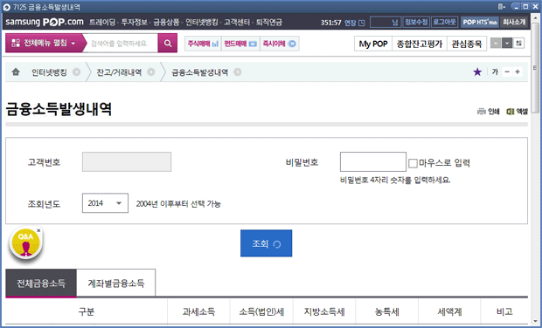Switch to 계좌별금융소득 tab
Screen dimensions: 542x328
(x=116, y=284)
